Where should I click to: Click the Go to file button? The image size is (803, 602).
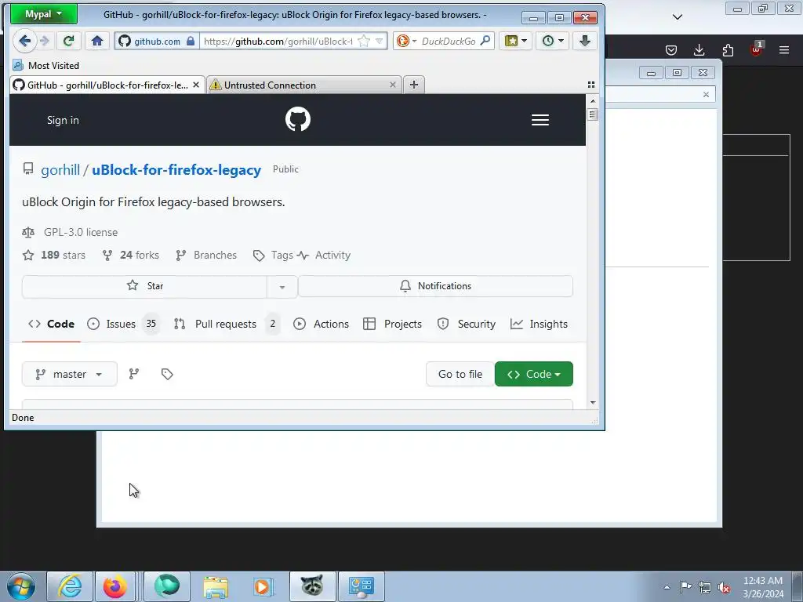460,374
